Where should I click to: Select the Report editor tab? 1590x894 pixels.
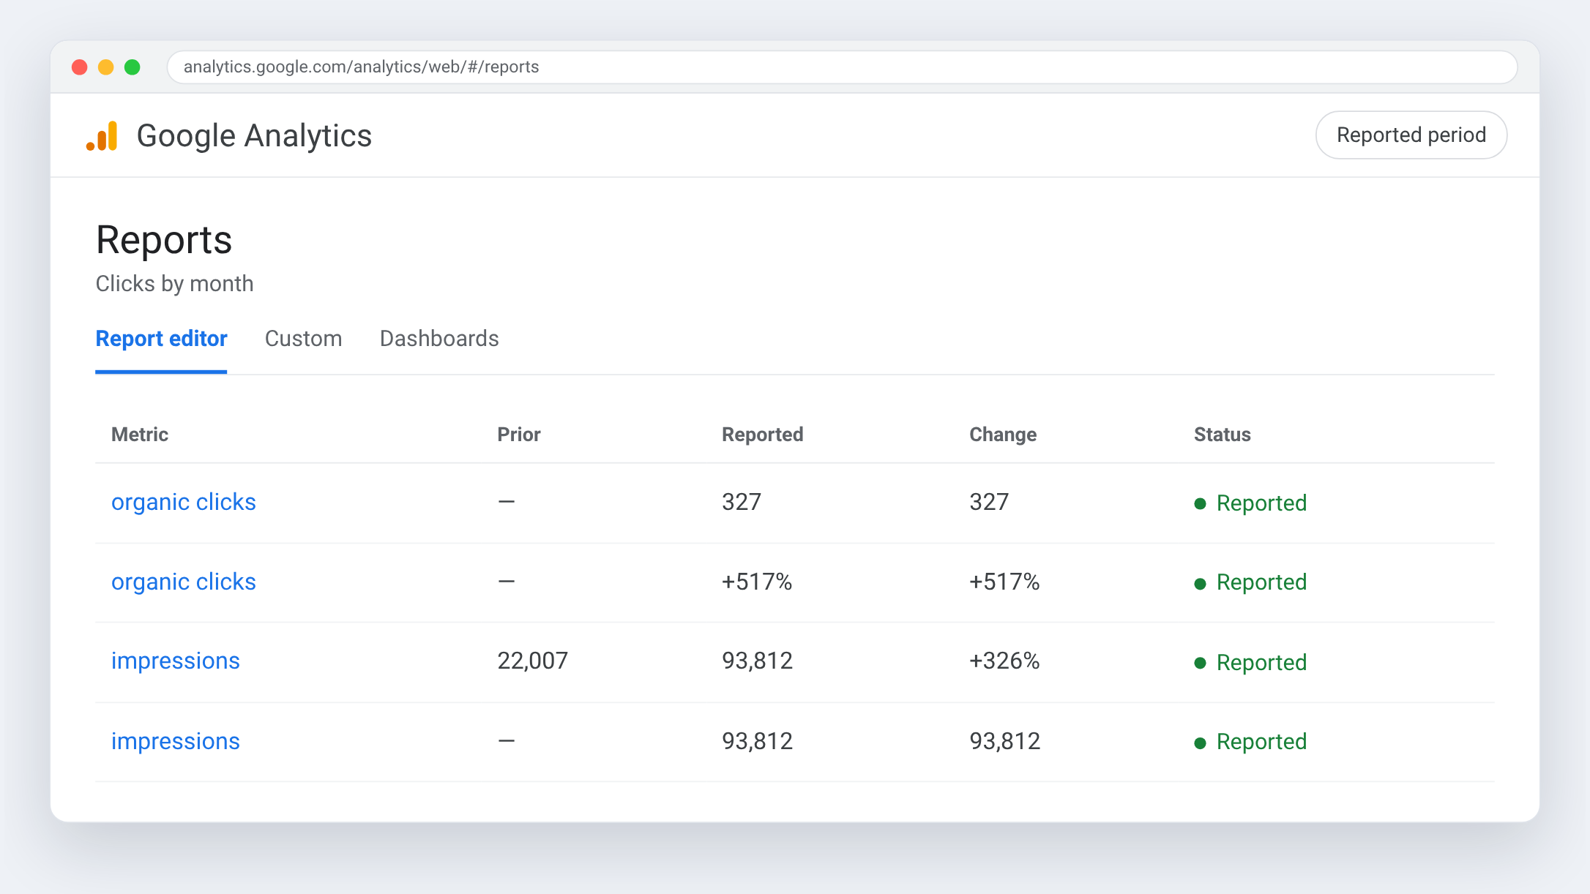(x=161, y=339)
